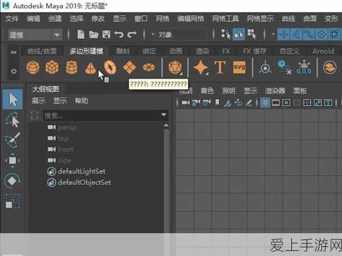This screenshot has height=256, width=342.
Task: Expand the outliner search filter dropdown
Action: coord(164,115)
